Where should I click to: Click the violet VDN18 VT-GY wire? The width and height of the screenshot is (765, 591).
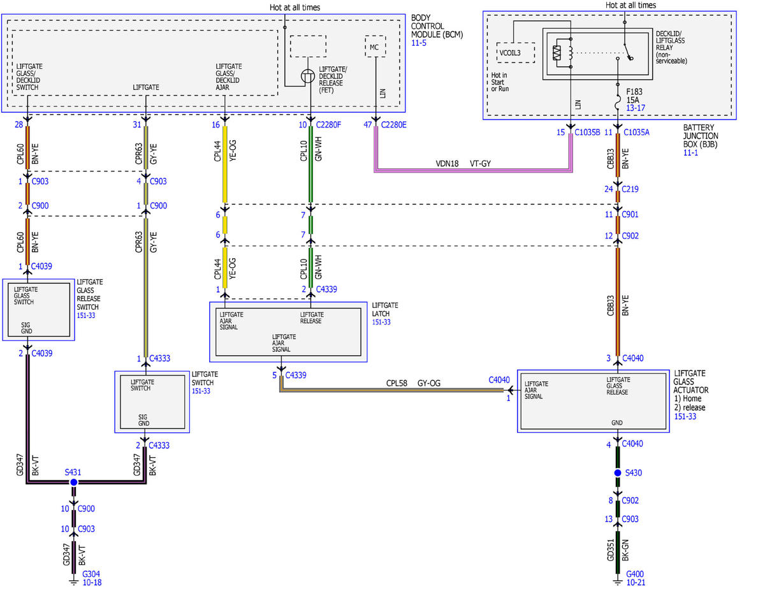click(472, 170)
